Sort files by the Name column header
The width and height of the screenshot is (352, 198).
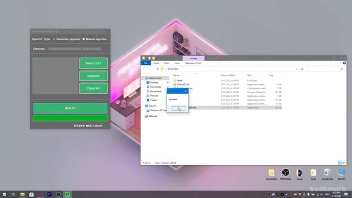tap(176, 75)
